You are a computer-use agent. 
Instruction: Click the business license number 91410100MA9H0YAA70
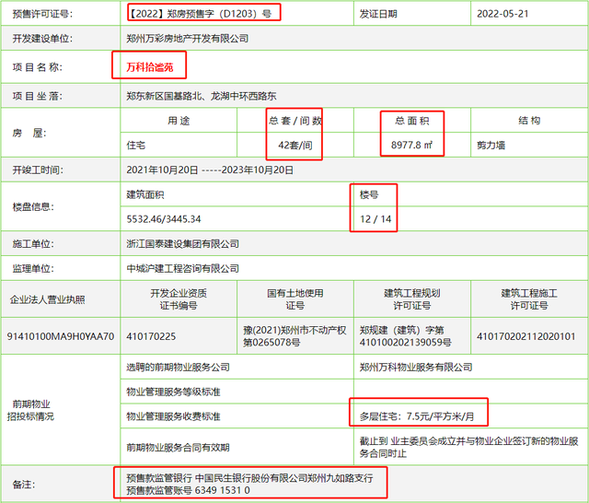60,335
